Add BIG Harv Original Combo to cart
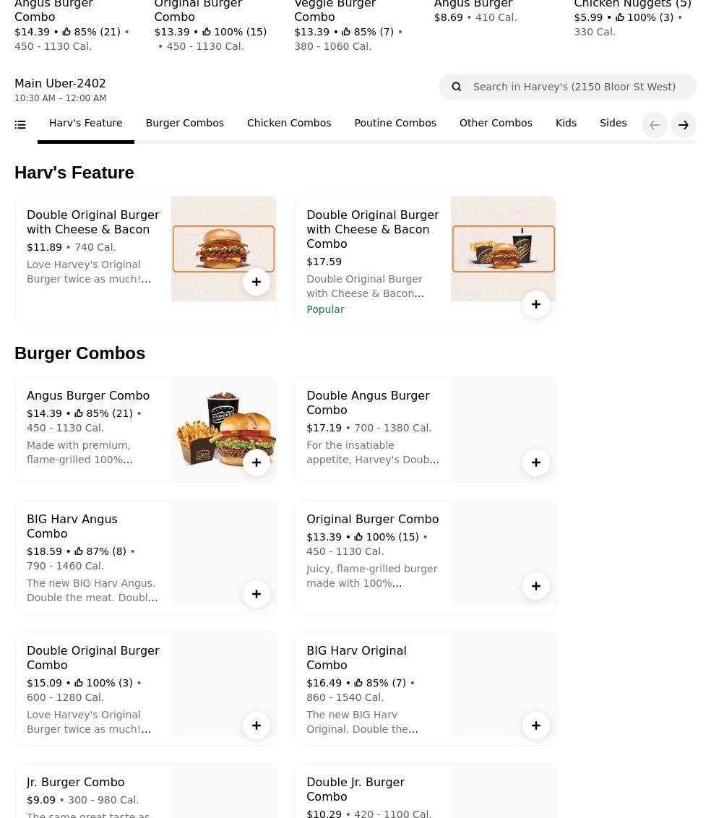This screenshot has width=711, height=818. click(535, 726)
